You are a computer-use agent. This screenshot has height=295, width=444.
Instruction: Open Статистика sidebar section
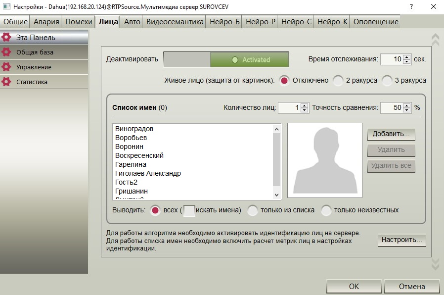point(44,82)
